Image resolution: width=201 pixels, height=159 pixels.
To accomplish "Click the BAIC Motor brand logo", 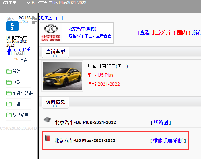I will click(51, 33).
